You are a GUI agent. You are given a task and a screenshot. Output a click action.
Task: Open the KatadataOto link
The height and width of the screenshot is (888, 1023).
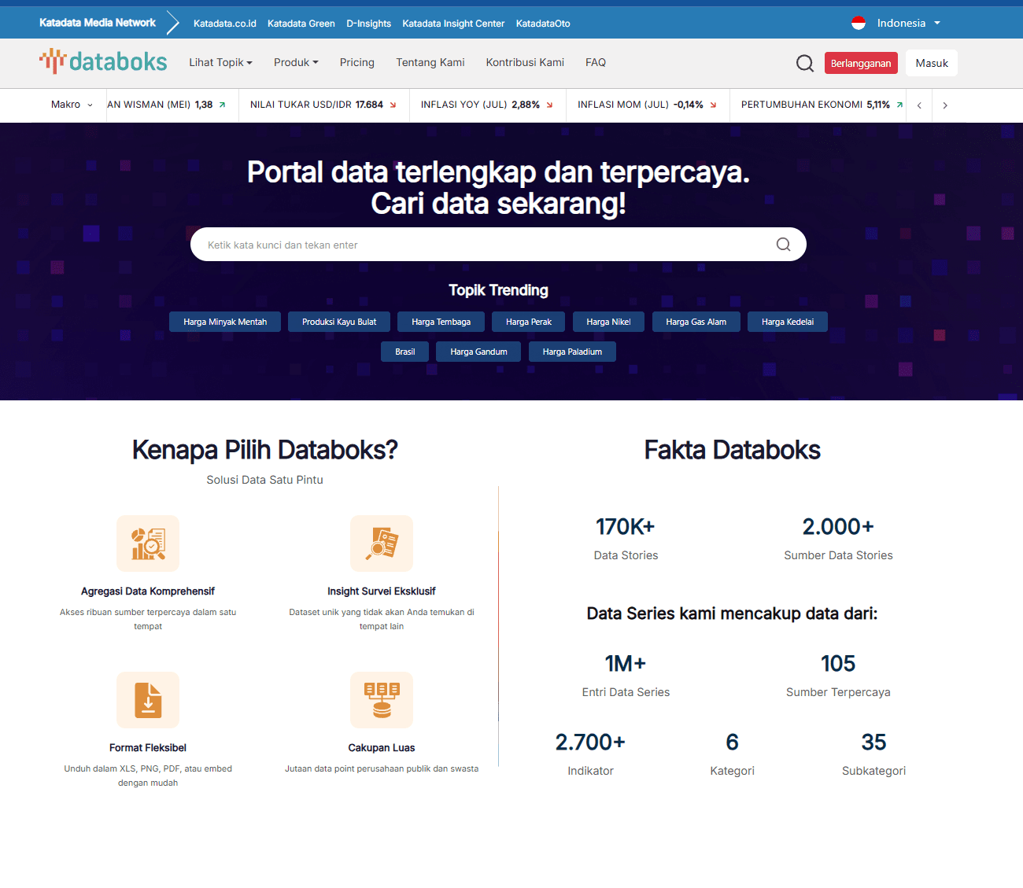(543, 24)
